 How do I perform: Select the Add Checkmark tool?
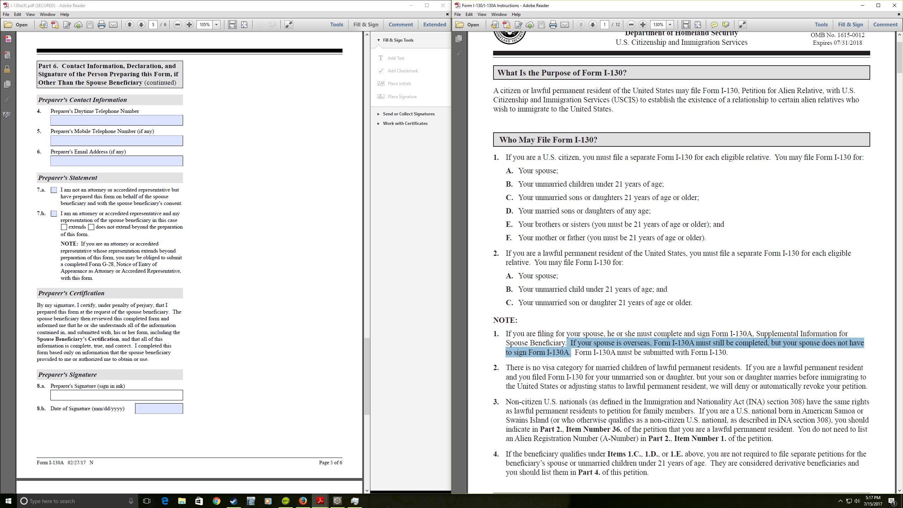click(398, 71)
